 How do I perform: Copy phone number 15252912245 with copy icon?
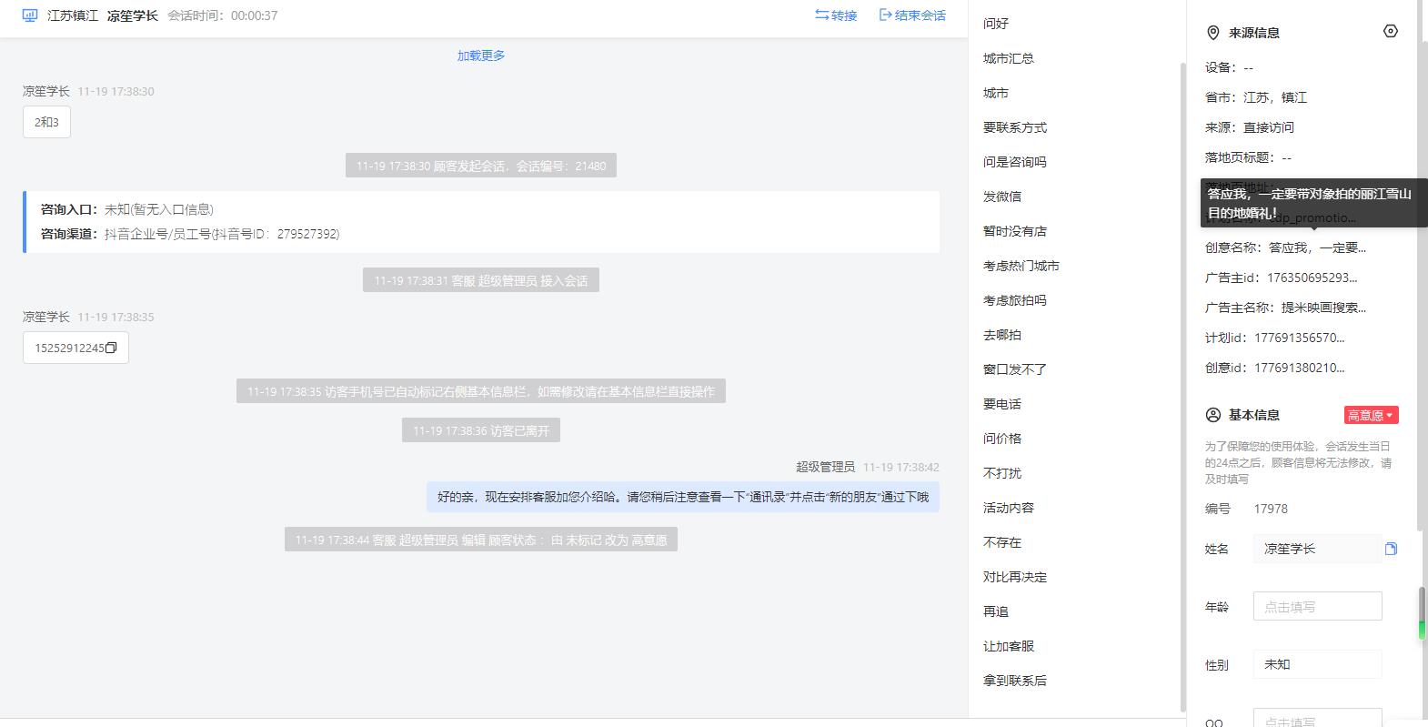point(111,348)
